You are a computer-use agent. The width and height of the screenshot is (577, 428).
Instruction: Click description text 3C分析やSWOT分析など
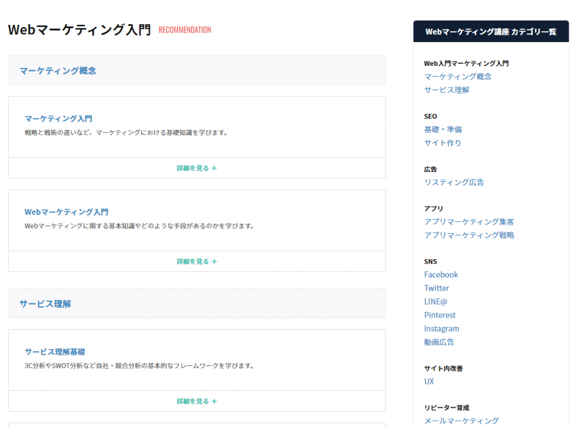click(x=140, y=366)
